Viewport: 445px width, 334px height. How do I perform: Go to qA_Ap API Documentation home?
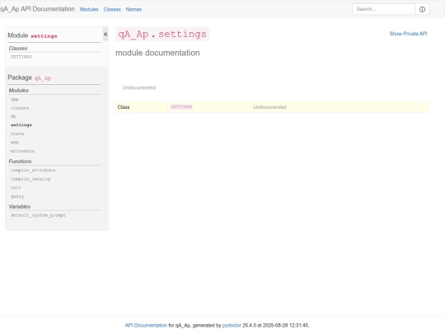click(x=37, y=9)
